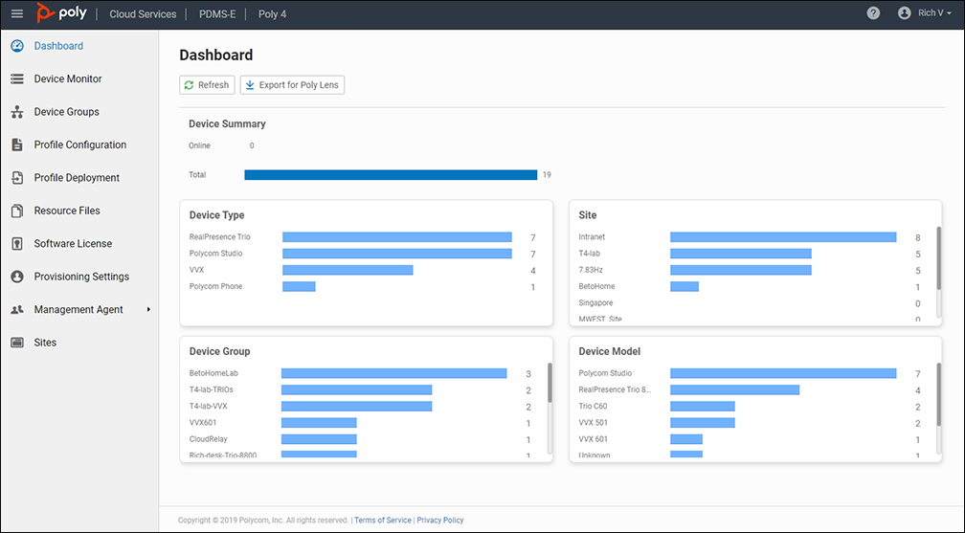
Task: Click the CloudRelay group label
Action: pos(208,439)
